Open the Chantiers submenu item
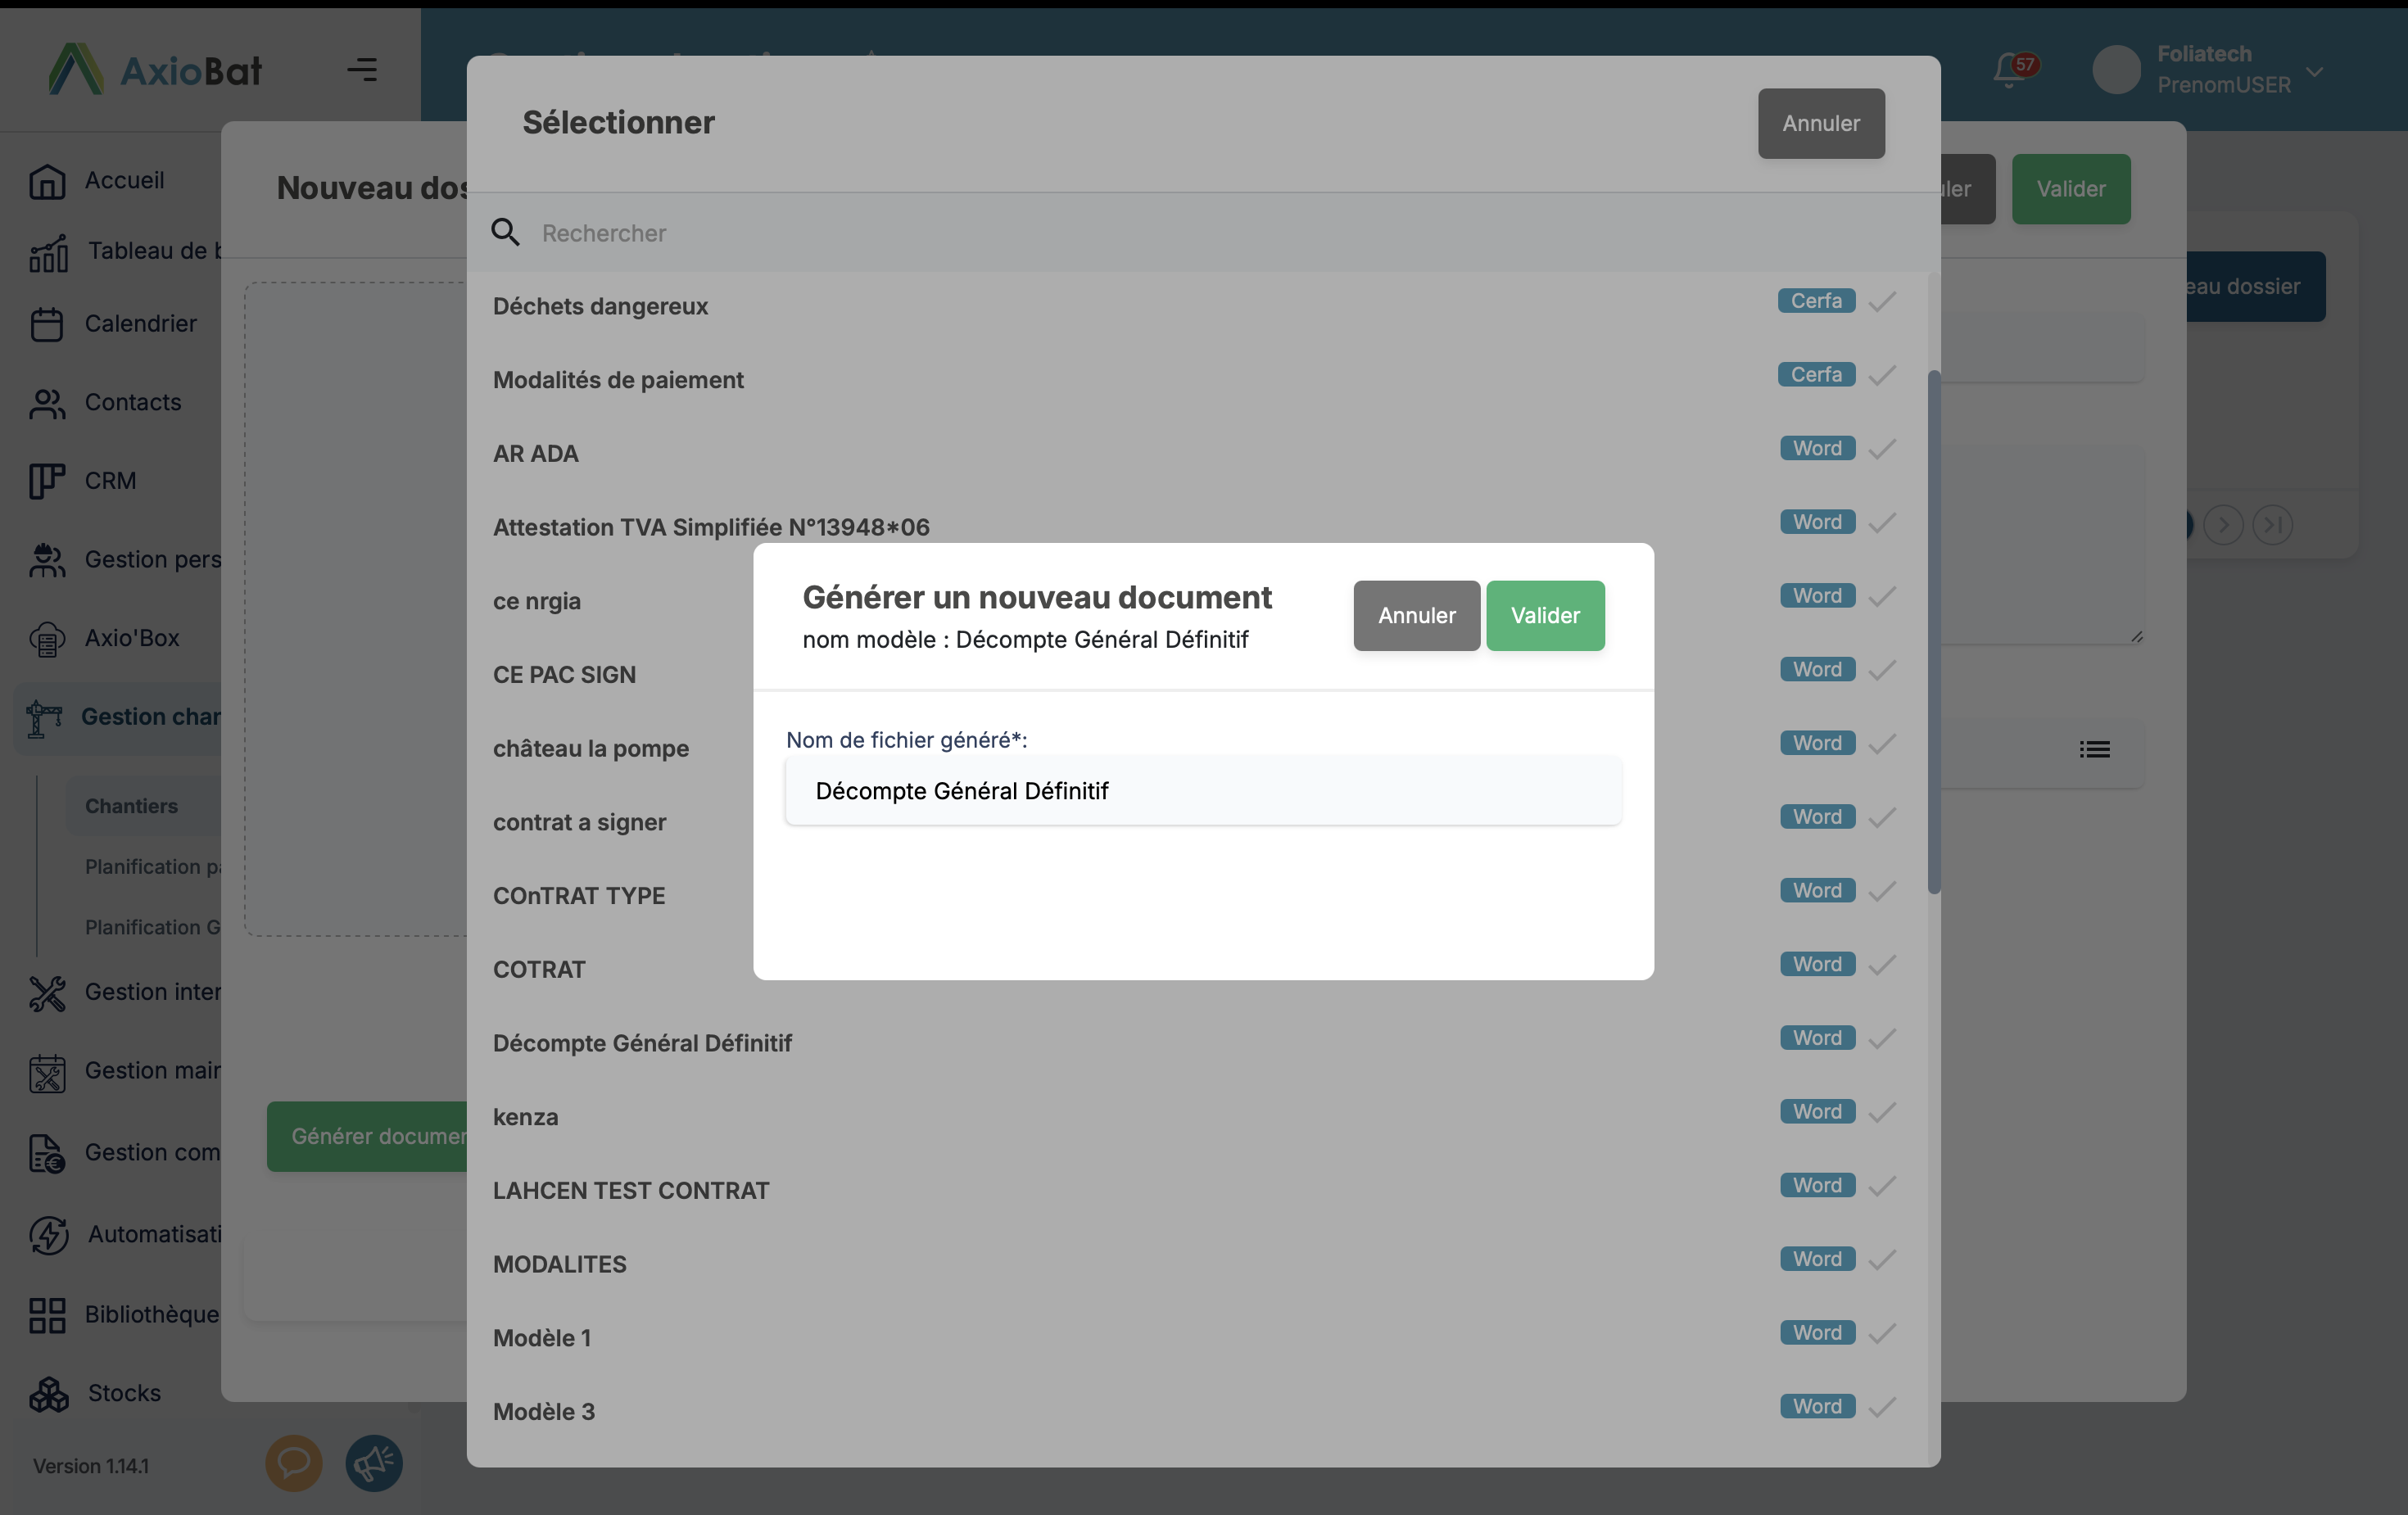Image resolution: width=2408 pixels, height=1515 pixels. click(x=131, y=806)
